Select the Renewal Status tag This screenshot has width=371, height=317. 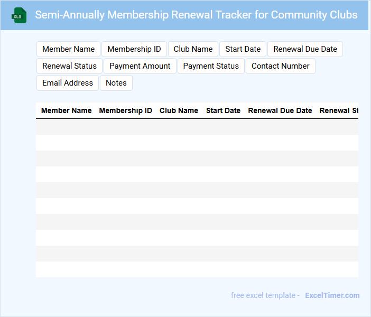pyautogui.click(x=69, y=66)
